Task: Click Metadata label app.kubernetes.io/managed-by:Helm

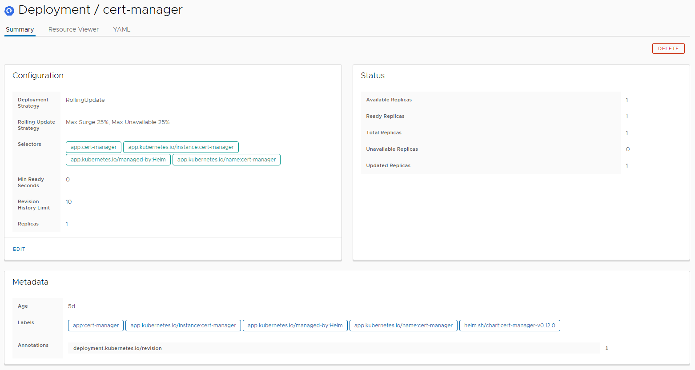Action: tap(295, 326)
